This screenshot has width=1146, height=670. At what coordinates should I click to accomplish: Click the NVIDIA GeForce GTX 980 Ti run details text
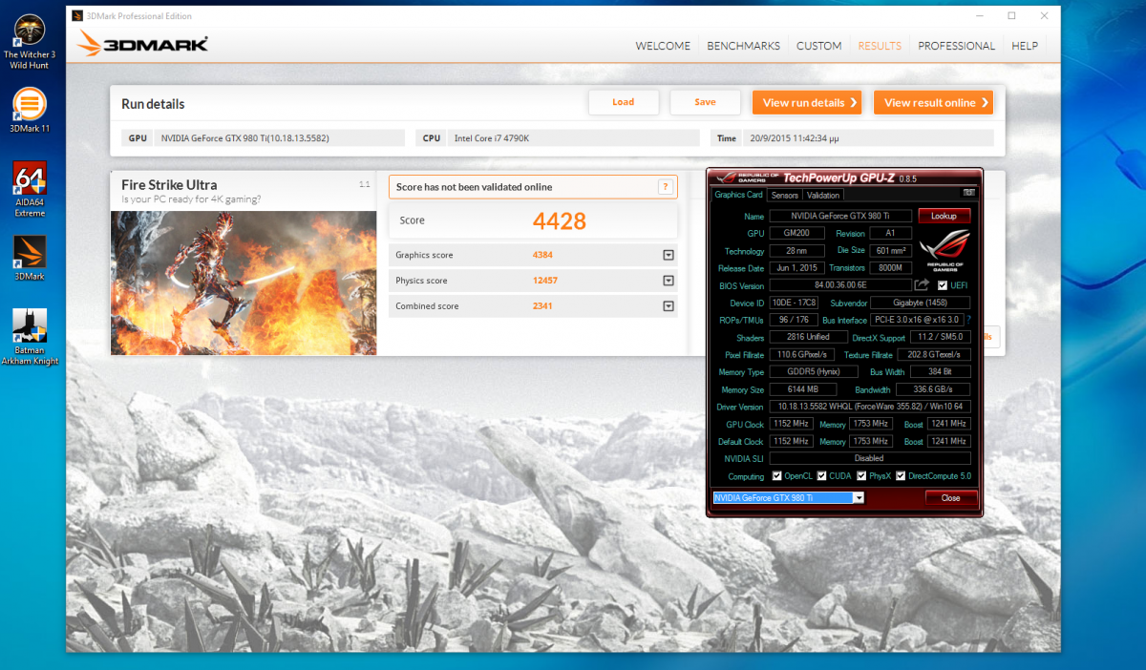pos(244,138)
